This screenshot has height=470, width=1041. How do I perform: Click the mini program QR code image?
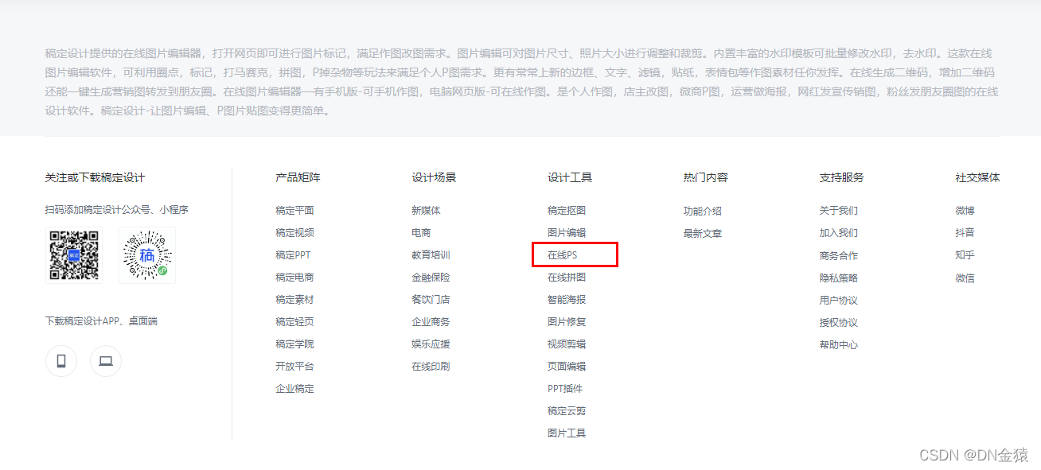[x=147, y=255]
